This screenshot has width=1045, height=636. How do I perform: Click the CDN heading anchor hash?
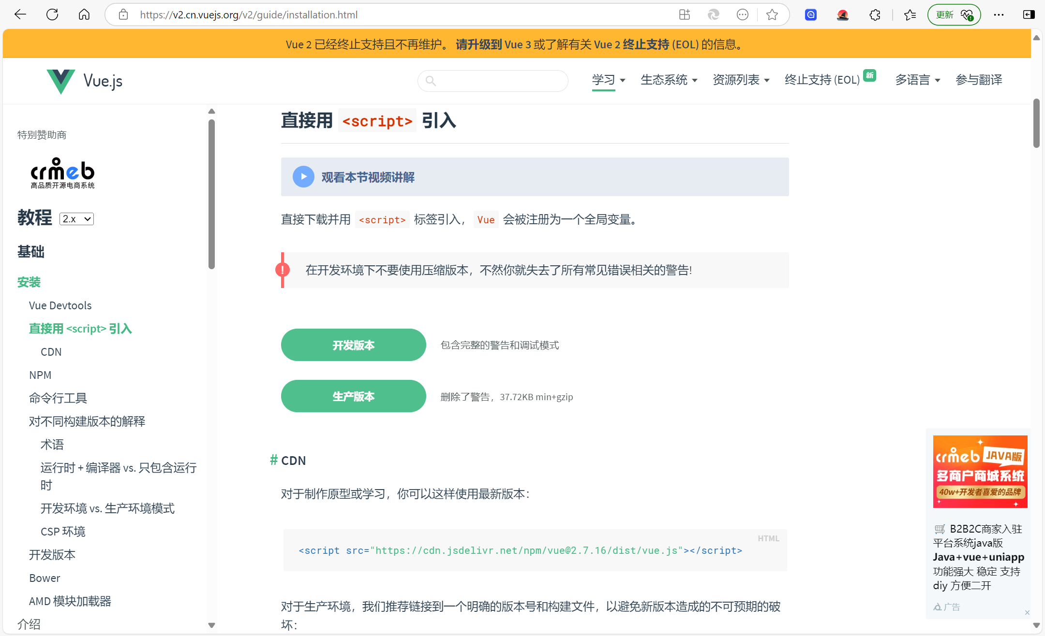[x=274, y=460]
